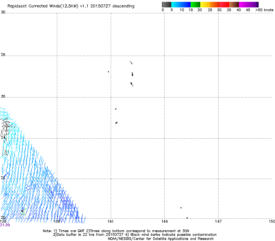Click the Rapidscat Corrected Winds title text
The height and width of the screenshot is (241, 275).
pyautogui.click(x=71, y=6)
